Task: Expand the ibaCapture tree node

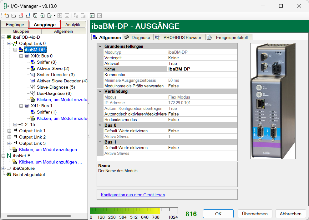Action: point(3,168)
